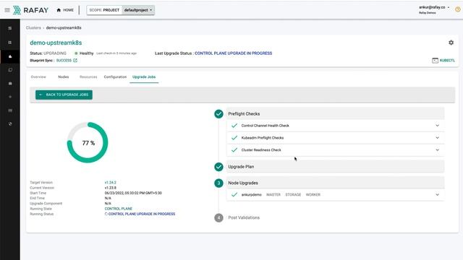Click Running State CONTROL PLANE value
Screen dimensions: 463x260
coord(119,209)
